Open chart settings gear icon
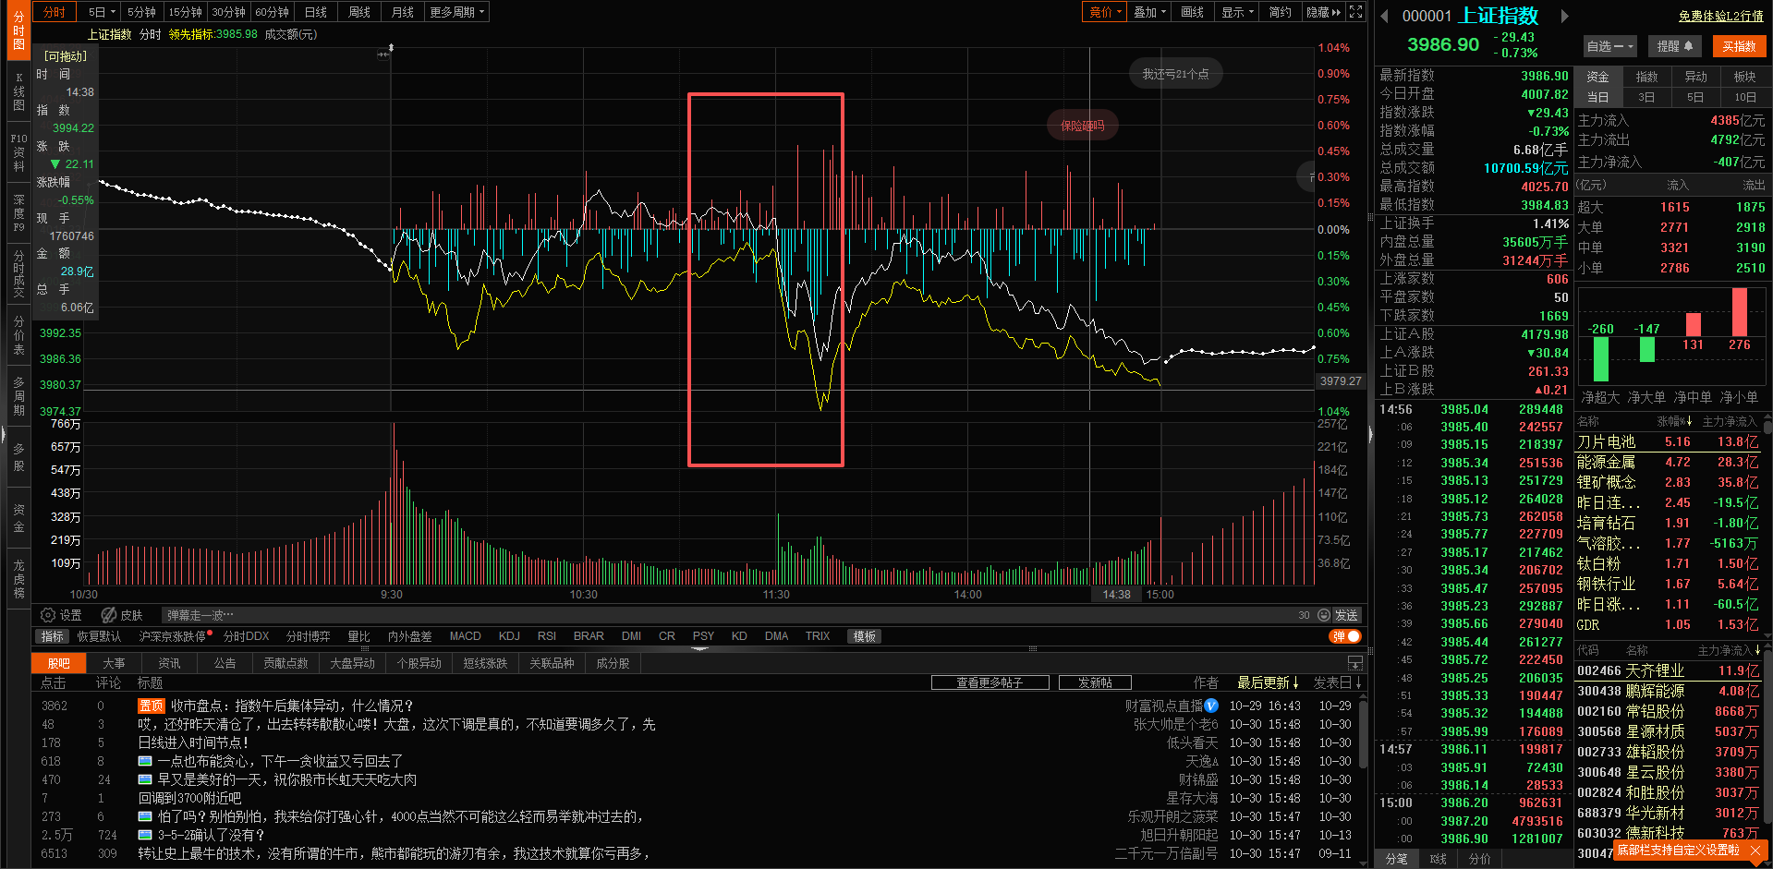Screen dimensions: 1773x869 coord(48,615)
